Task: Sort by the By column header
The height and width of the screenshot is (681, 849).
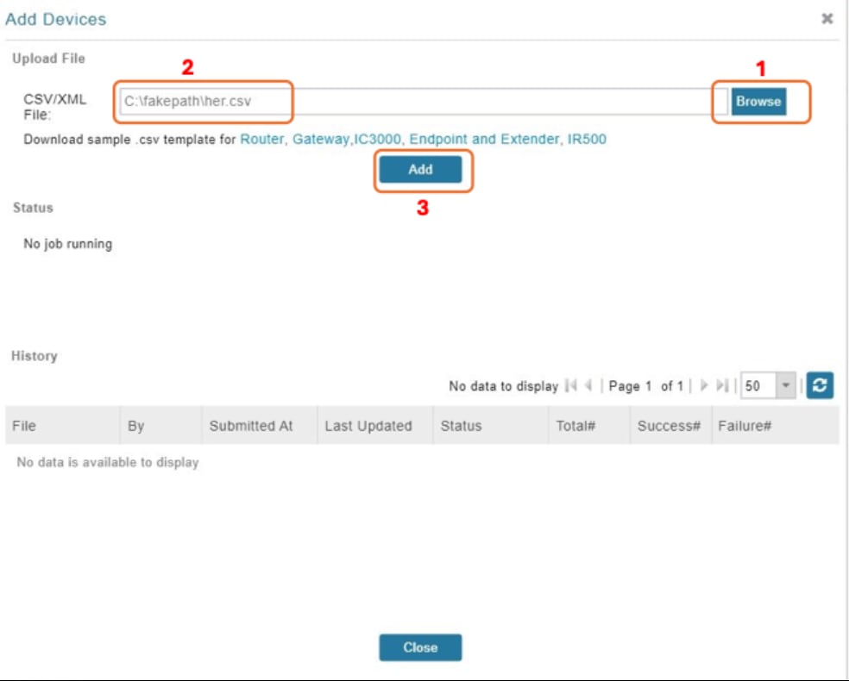Action: pyautogui.click(x=160, y=426)
